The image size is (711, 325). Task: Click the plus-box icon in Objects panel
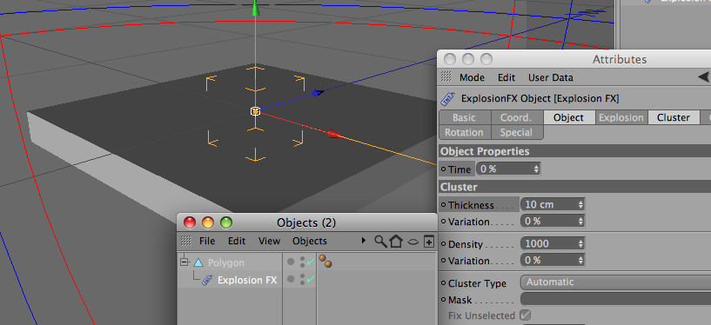[x=428, y=242]
